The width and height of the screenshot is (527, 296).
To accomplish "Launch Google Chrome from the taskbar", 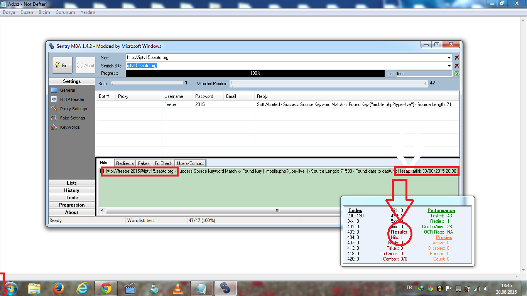I will click(x=106, y=288).
